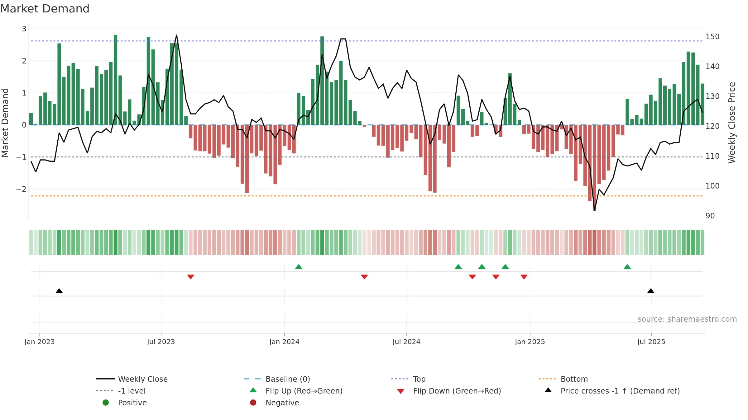Click the rotated Market Demand y-axis title
The image size is (748, 420).
click(5, 123)
